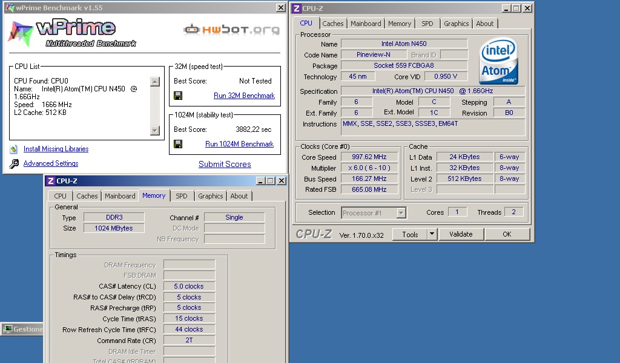This screenshot has width=620, height=363.
Task: Select CPU tab in memory window
Action: pos(60,196)
